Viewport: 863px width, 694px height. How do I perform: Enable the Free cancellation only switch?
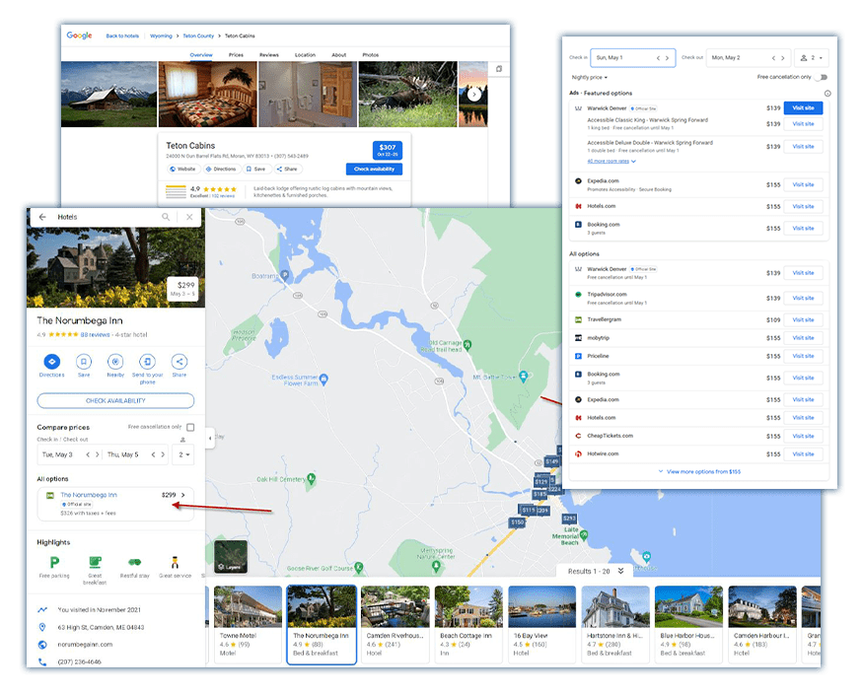(x=821, y=78)
